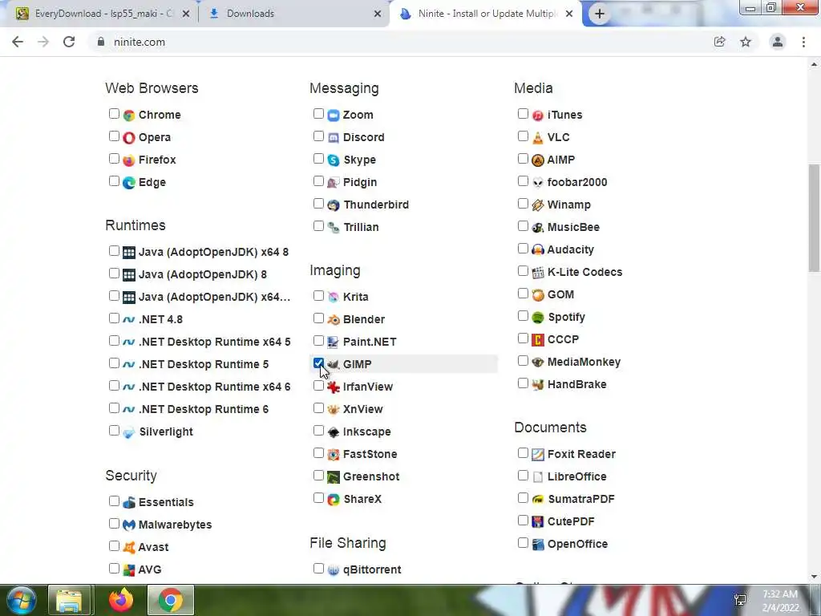Click the taskbar clock showing 7:32 AM
Screen dimensions: 821x616
(x=780, y=594)
